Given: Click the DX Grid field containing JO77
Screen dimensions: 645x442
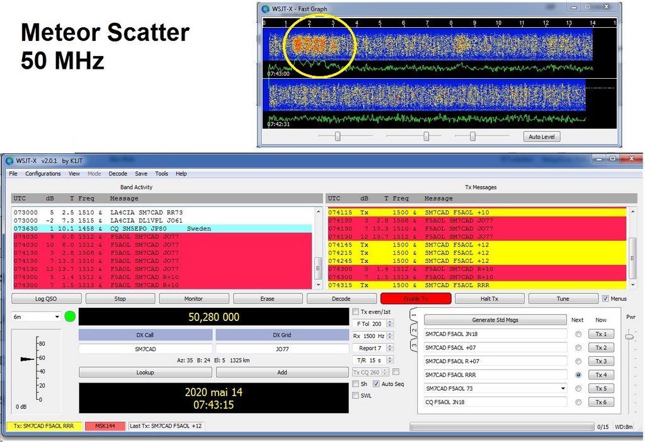Looking at the screenshot, I should tap(282, 349).
